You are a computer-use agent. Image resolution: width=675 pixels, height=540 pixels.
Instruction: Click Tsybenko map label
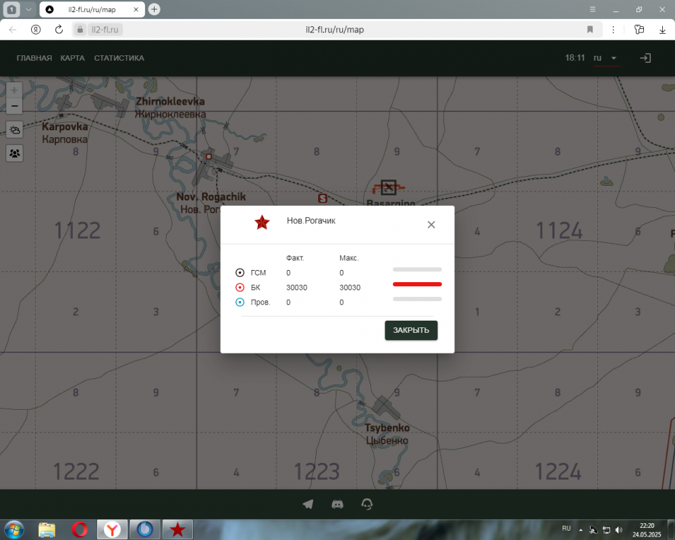tap(387, 427)
